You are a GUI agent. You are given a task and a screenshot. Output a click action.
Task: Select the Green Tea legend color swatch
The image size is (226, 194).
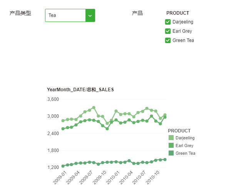click(171, 153)
